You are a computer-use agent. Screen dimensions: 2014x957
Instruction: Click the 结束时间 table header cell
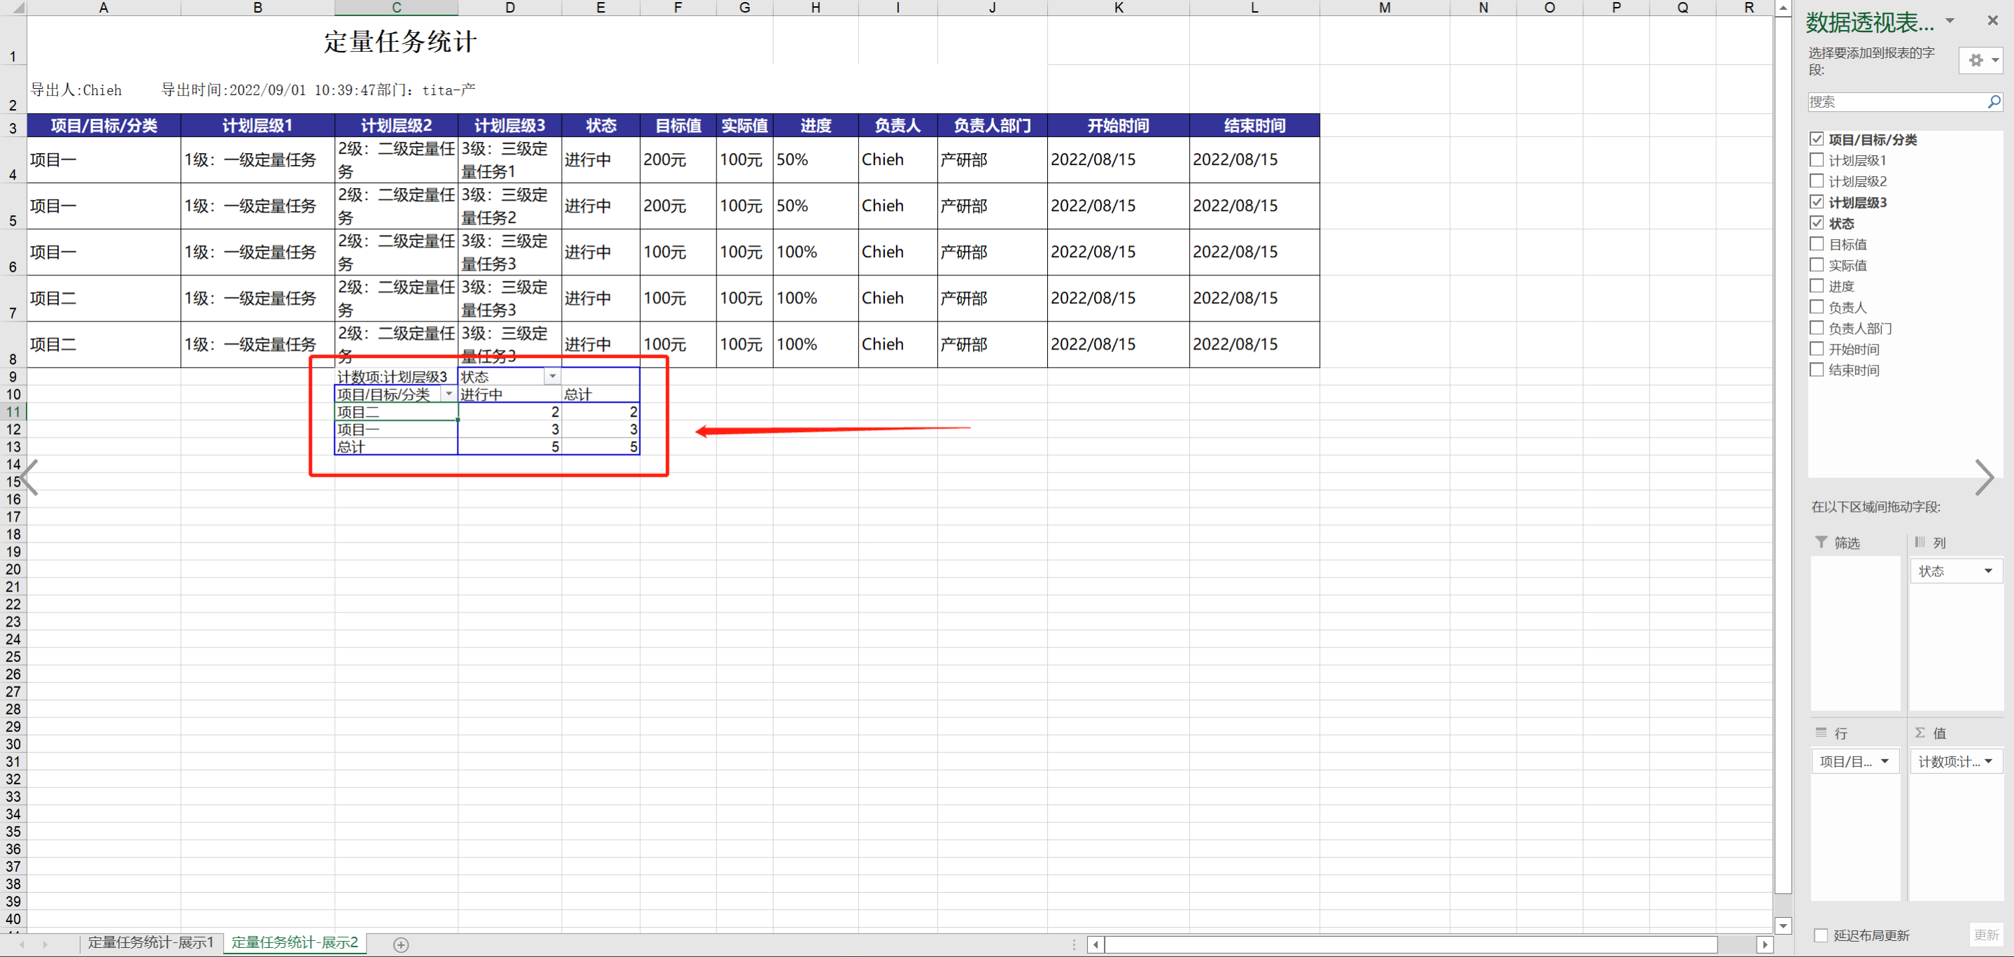click(x=1255, y=126)
